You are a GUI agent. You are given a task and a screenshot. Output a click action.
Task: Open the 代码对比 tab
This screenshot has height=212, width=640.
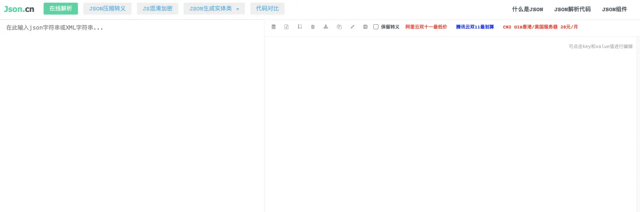pos(268,8)
